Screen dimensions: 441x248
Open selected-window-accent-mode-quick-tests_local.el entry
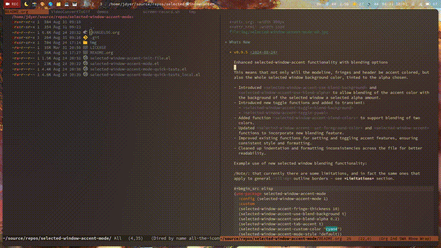pos(145,74)
